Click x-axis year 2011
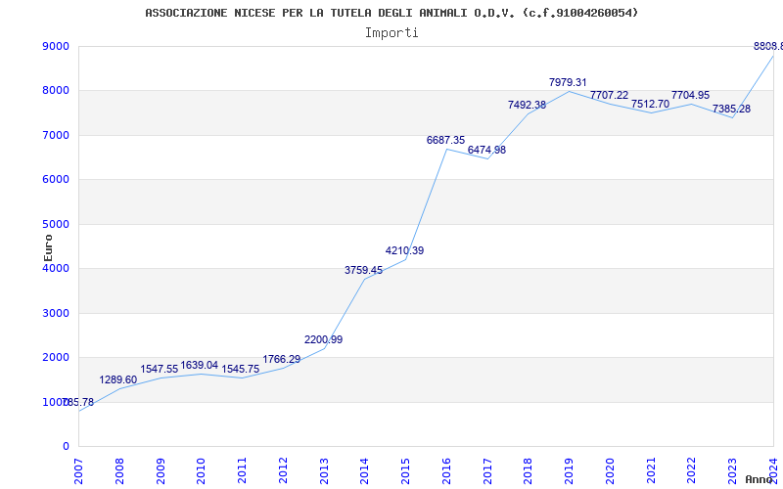 pyautogui.click(x=242, y=470)
